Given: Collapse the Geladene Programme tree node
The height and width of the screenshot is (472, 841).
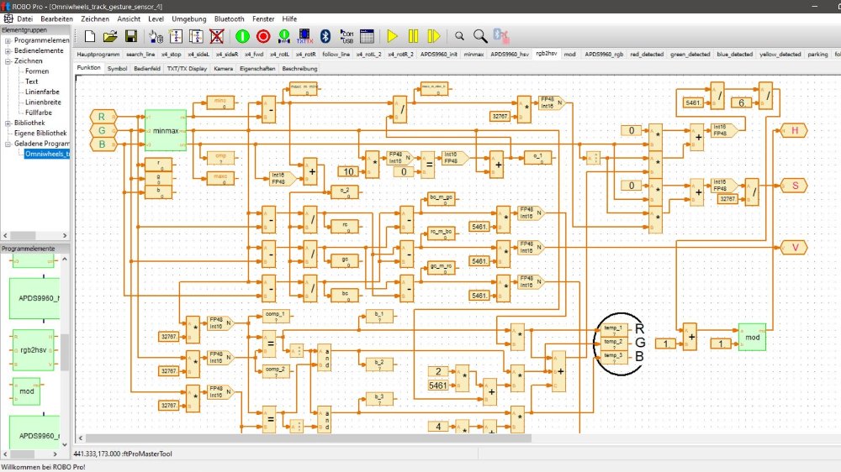Looking at the screenshot, I should tap(8, 144).
